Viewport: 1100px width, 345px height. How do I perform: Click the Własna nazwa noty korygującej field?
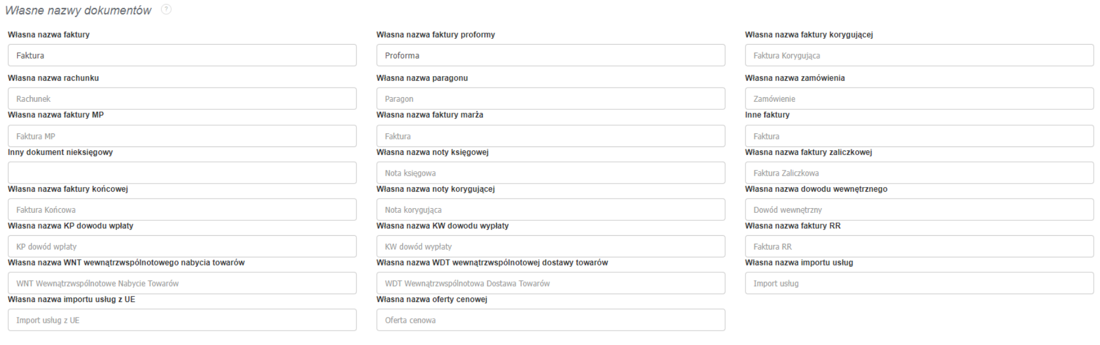550,210
